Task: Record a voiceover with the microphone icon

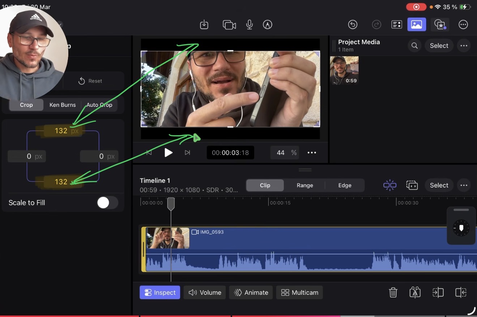Action: tap(249, 25)
